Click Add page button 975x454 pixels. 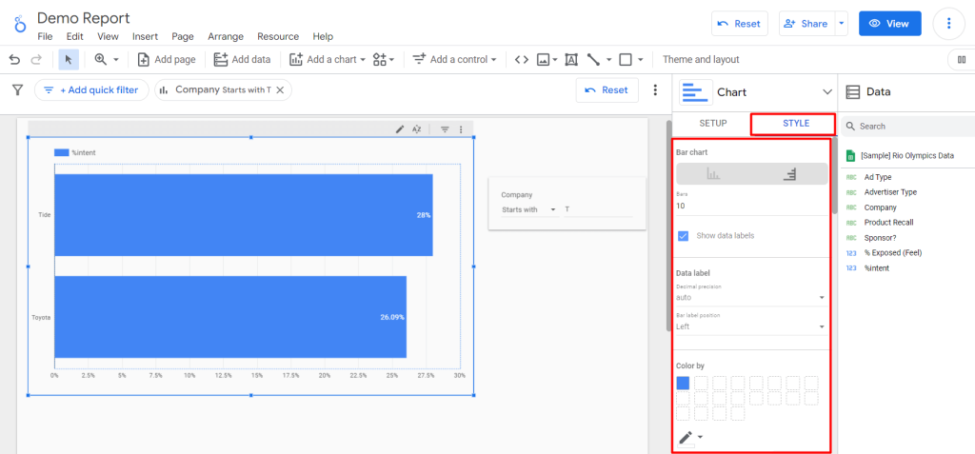167,60
